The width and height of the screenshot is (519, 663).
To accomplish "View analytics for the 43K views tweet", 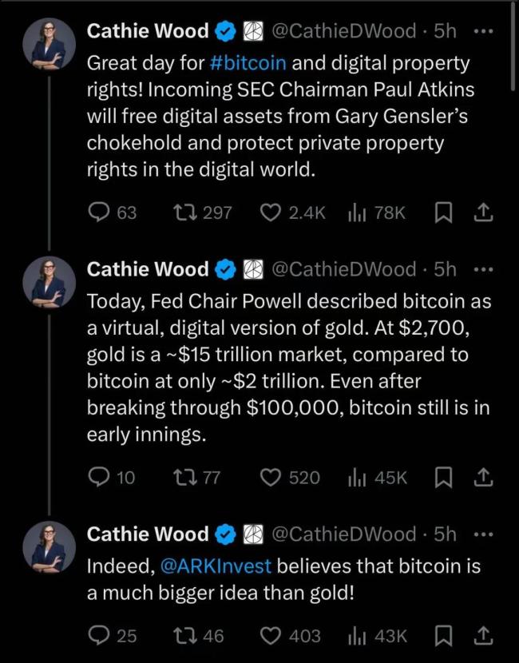I will 355,636.
